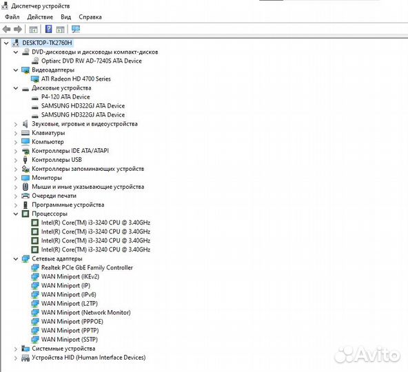Image resolution: width=408 pixels, height=372 pixels.
Task: Expand Звуковые, игровые и видеоустройства
Action: [x=16, y=125]
